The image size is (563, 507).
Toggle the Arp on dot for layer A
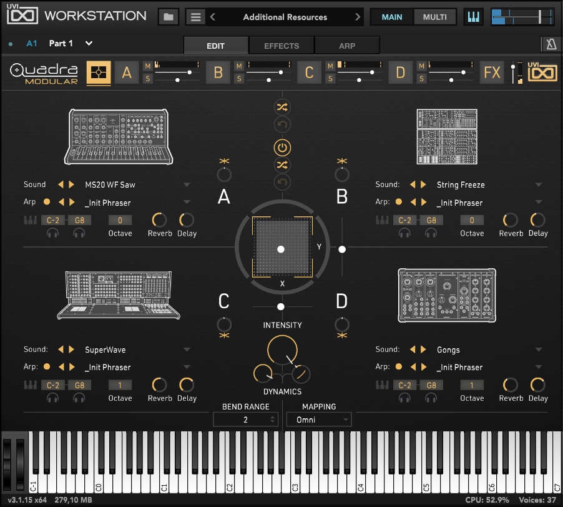coord(47,202)
